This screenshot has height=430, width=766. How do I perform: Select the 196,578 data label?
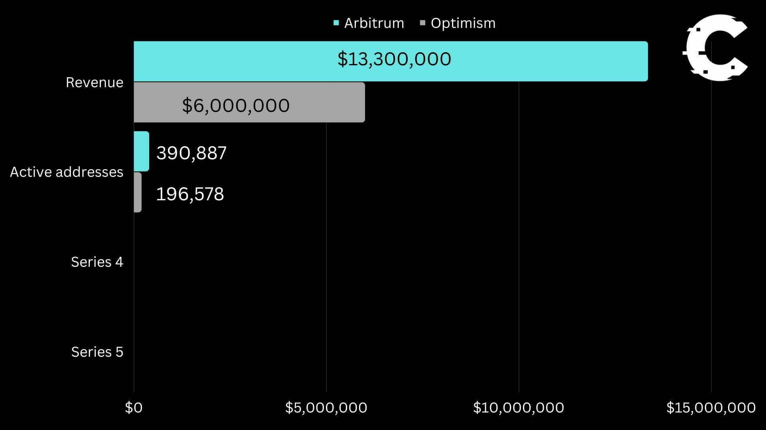click(190, 194)
